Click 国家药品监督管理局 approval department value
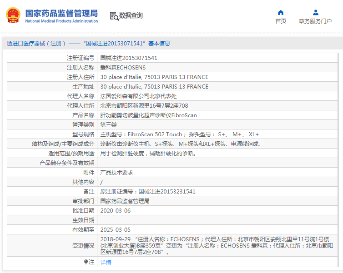The image size is (343, 273). pyautogui.click(x=125, y=201)
